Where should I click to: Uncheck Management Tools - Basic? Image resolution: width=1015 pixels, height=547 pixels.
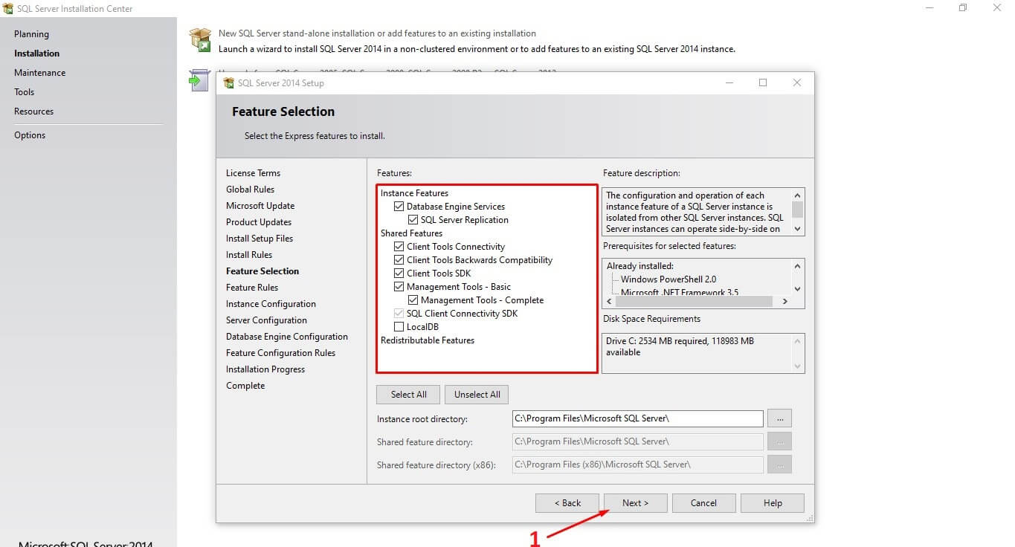tap(399, 287)
